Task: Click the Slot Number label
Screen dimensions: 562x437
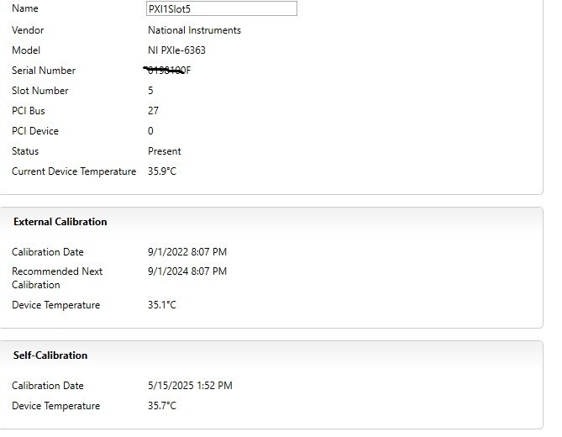Action: click(40, 91)
